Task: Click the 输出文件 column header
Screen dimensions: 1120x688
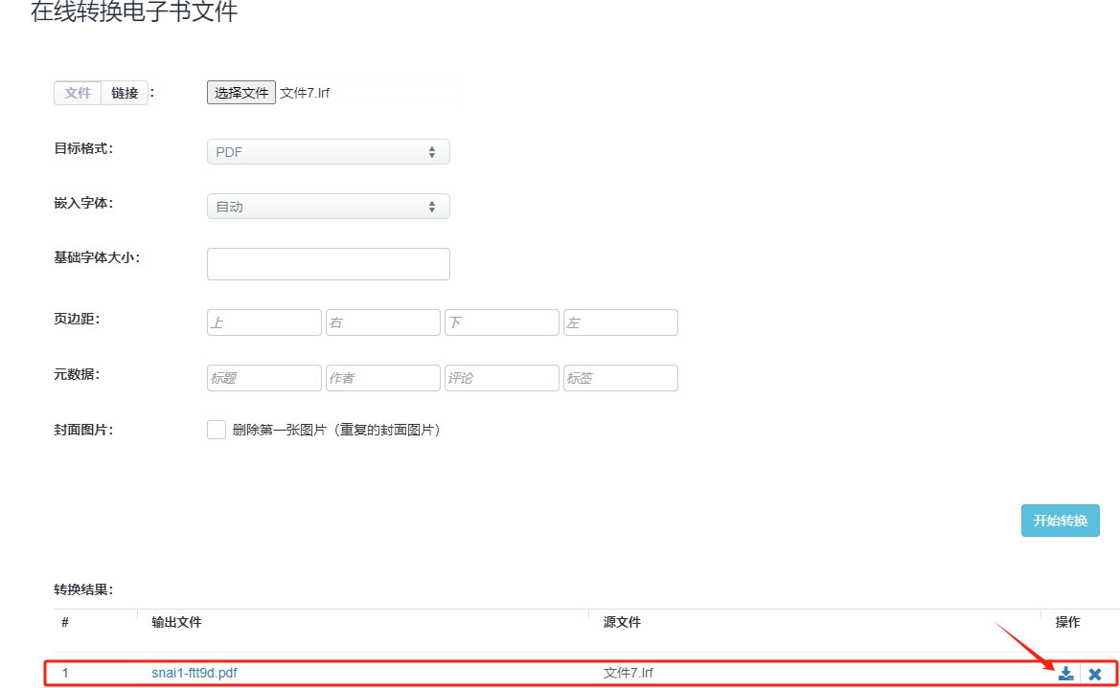Action: tap(176, 622)
